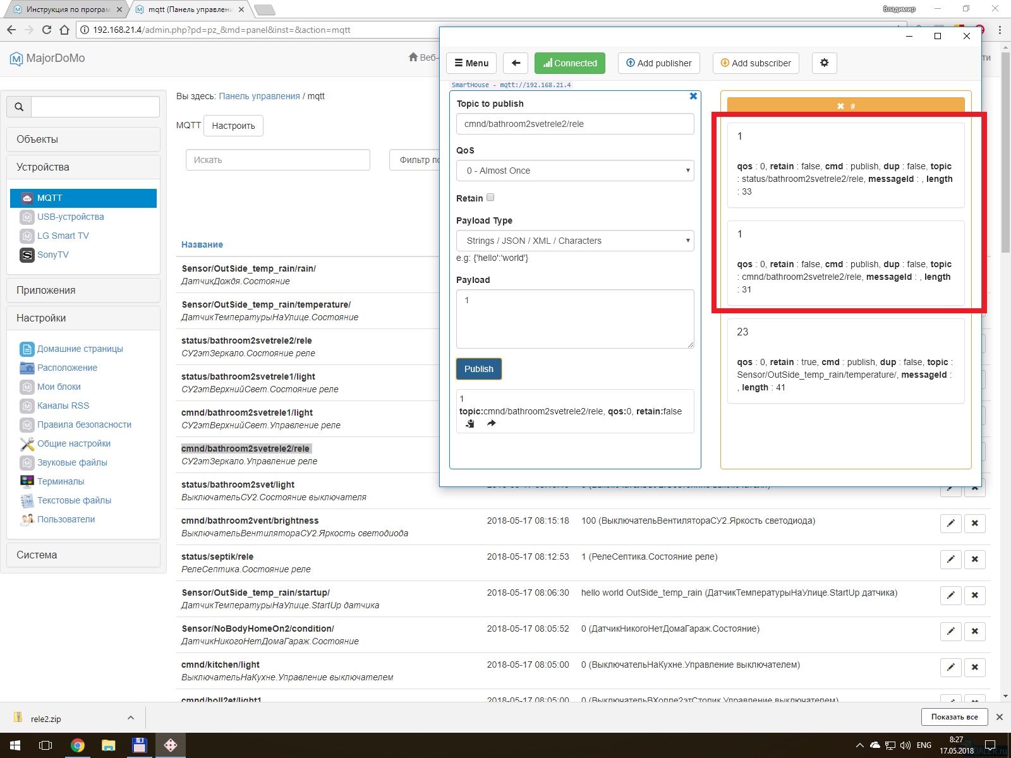Open Chrome's three-dot menu

[x=1000, y=30]
